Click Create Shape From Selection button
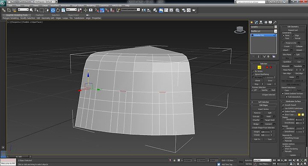 pos(263,128)
